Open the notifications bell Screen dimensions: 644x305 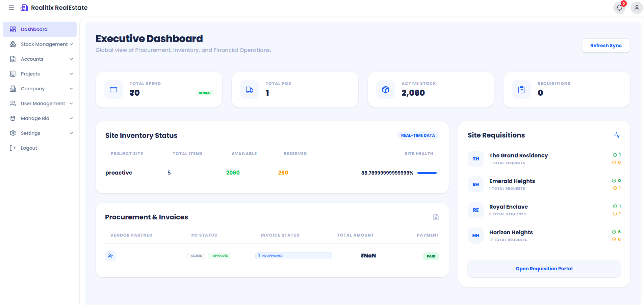[x=619, y=8]
